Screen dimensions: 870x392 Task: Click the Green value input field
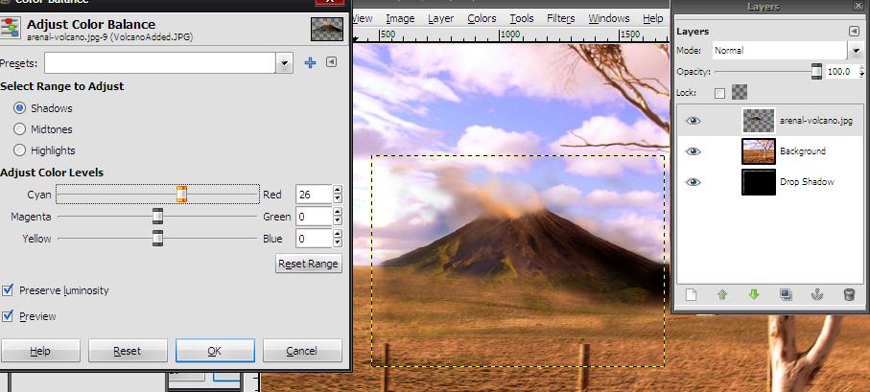[x=314, y=217]
